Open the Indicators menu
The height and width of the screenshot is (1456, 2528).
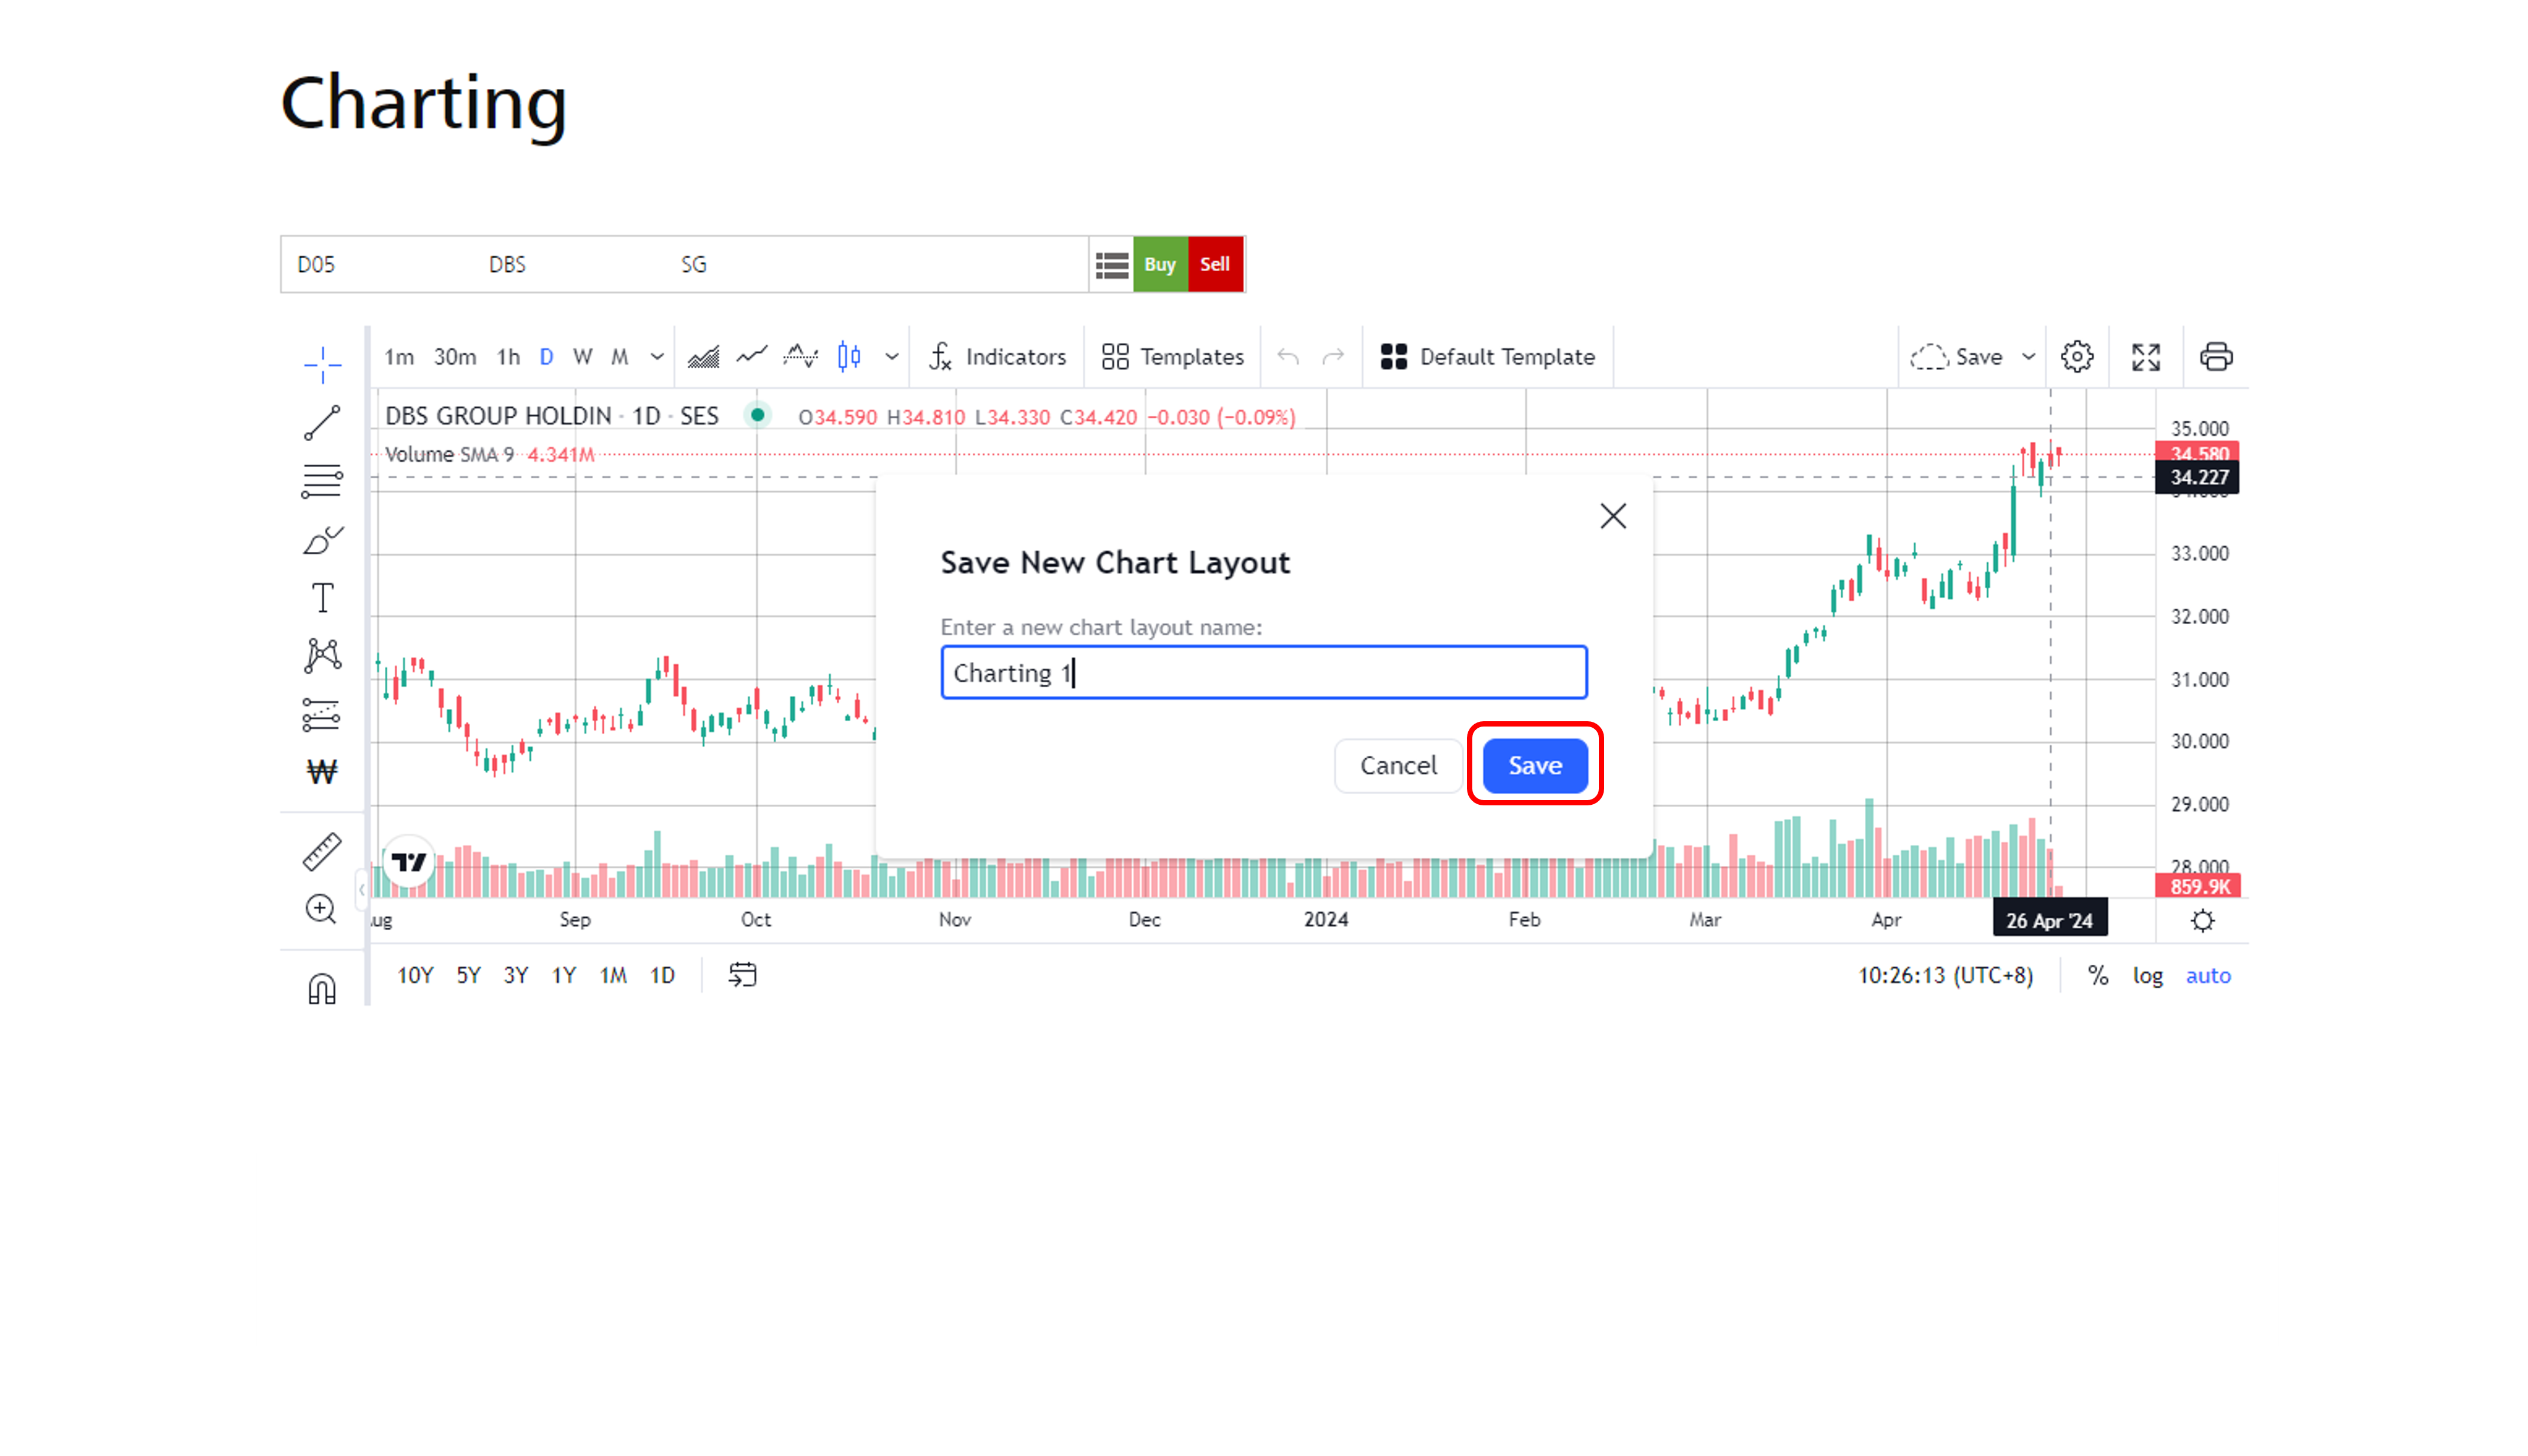(998, 357)
